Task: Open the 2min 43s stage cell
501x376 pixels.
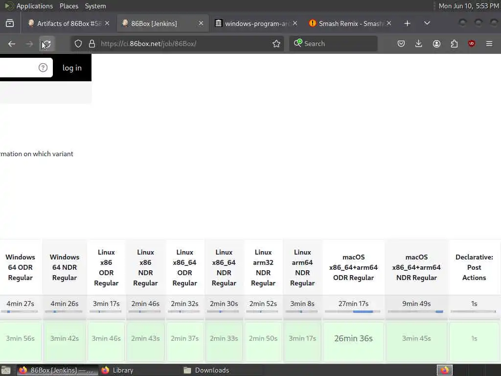Action: pos(145,341)
